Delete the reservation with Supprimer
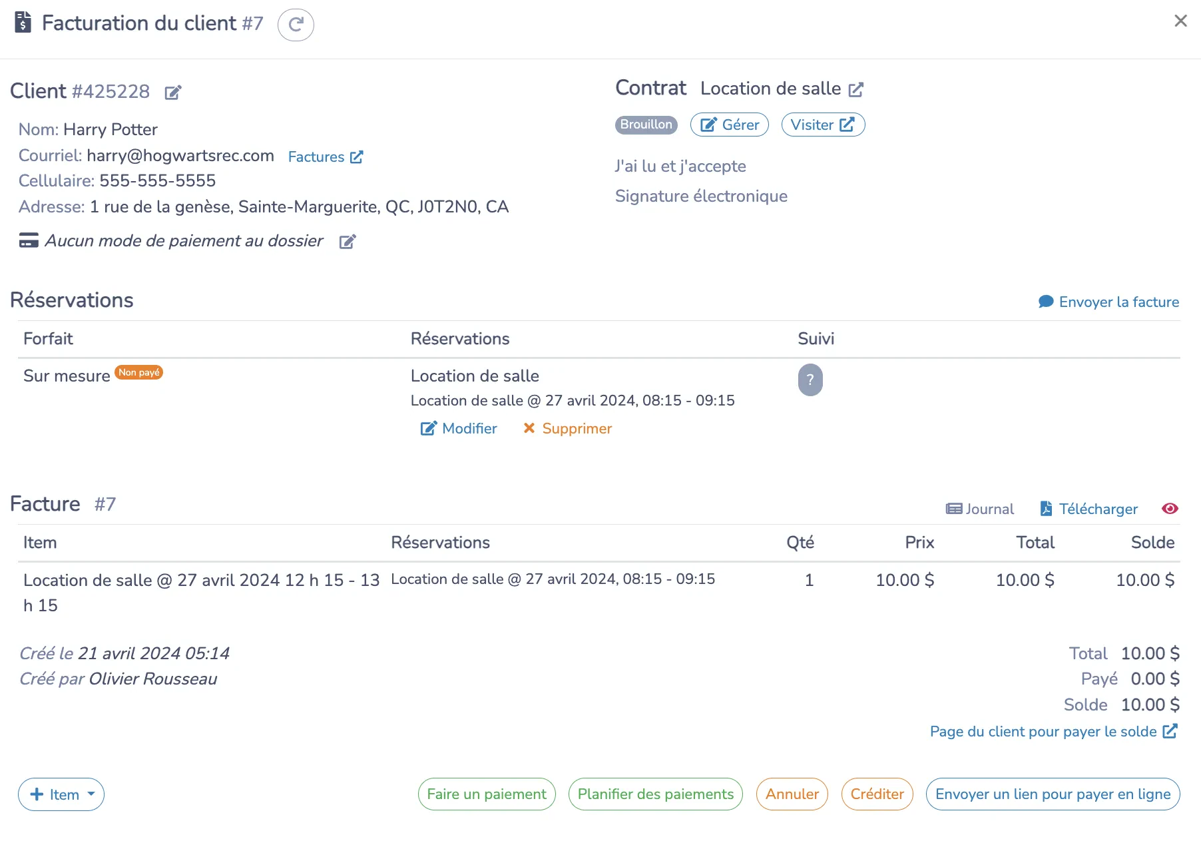Image resolution: width=1201 pixels, height=847 pixels. point(567,428)
